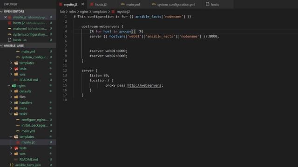
Task: Select the templates breadcrumb segment
Action: point(100,12)
